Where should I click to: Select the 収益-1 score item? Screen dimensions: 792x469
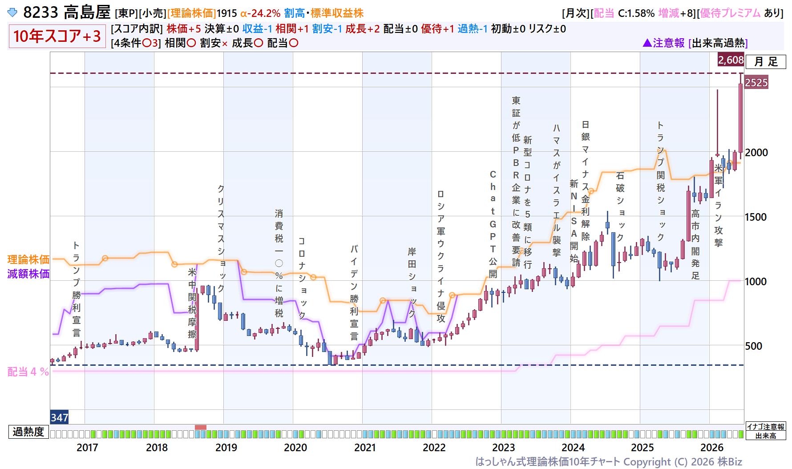pyautogui.click(x=257, y=29)
